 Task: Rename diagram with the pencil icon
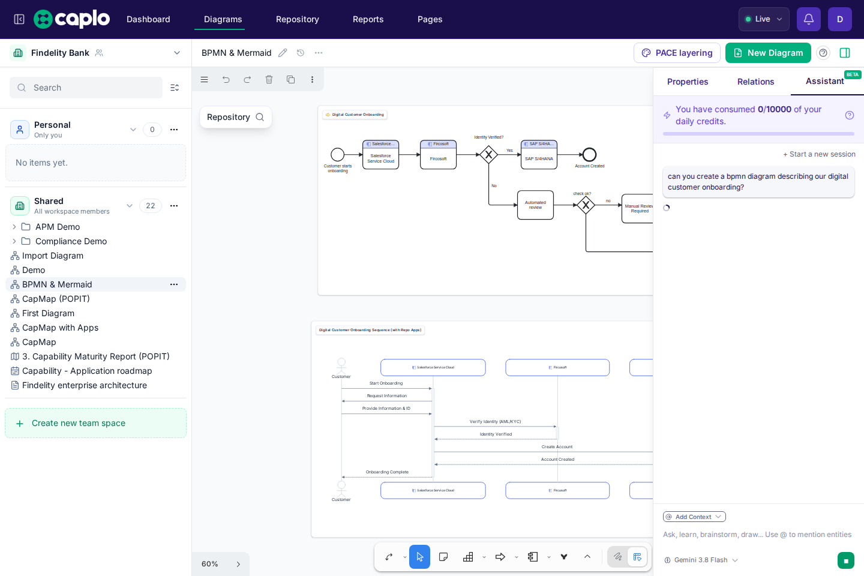[283, 53]
